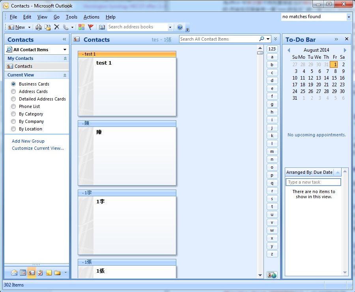Collapse the Current View section
The image size is (355, 292).
[x=65, y=75]
